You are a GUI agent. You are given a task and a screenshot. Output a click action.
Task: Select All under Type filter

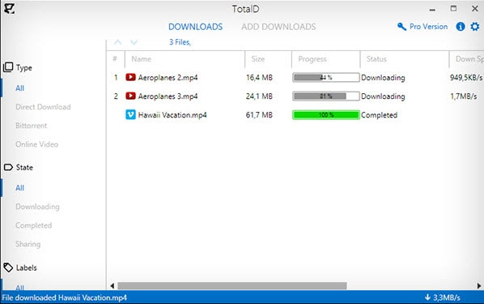(x=19, y=88)
